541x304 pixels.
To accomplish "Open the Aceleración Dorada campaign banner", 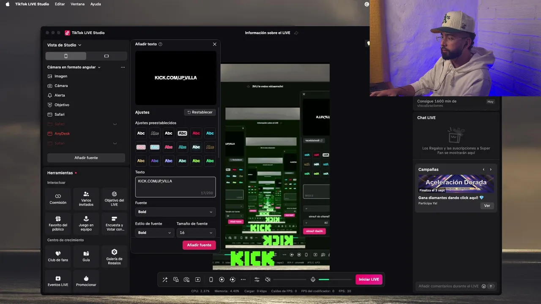I will click(x=456, y=184).
